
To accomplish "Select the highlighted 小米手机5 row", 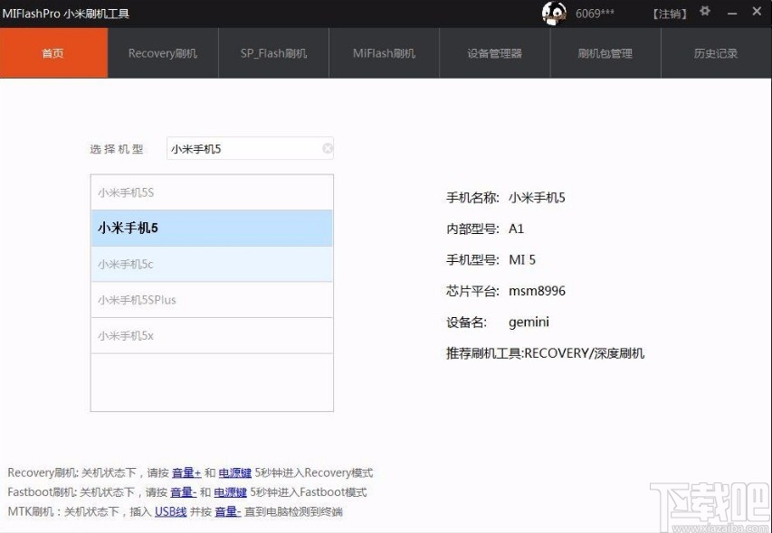I will [212, 229].
